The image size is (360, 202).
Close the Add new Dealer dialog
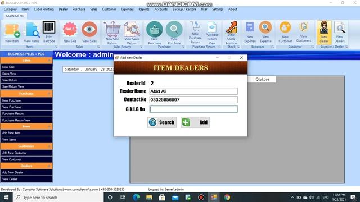[241, 58]
